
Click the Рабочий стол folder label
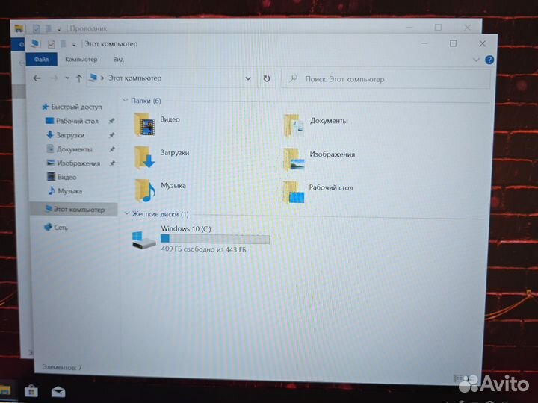tap(331, 187)
